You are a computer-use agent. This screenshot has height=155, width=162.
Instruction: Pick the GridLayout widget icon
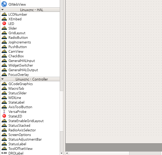[x=4, y=33]
